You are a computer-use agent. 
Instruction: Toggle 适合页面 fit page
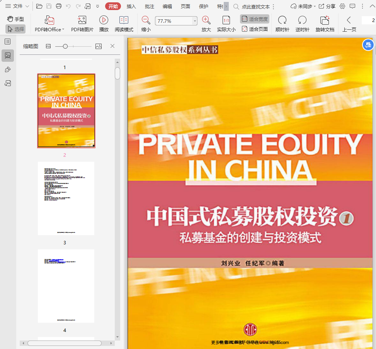tap(255, 29)
